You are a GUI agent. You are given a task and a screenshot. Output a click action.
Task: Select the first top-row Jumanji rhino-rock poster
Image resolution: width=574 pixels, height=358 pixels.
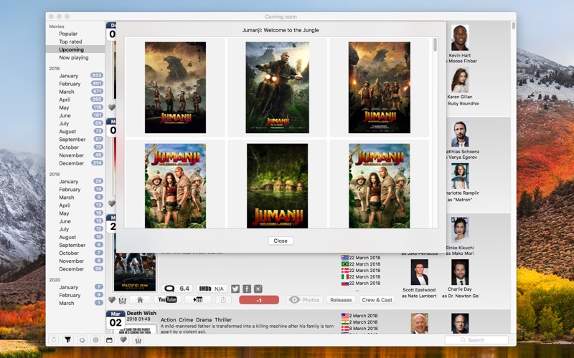click(x=175, y=87)
